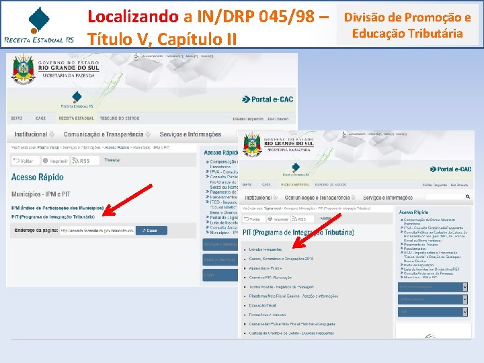The width and height of the screenshot is (484, 363).
Task: Open RSS feed on Acesso Rápido page
Action: pos(85,161)
